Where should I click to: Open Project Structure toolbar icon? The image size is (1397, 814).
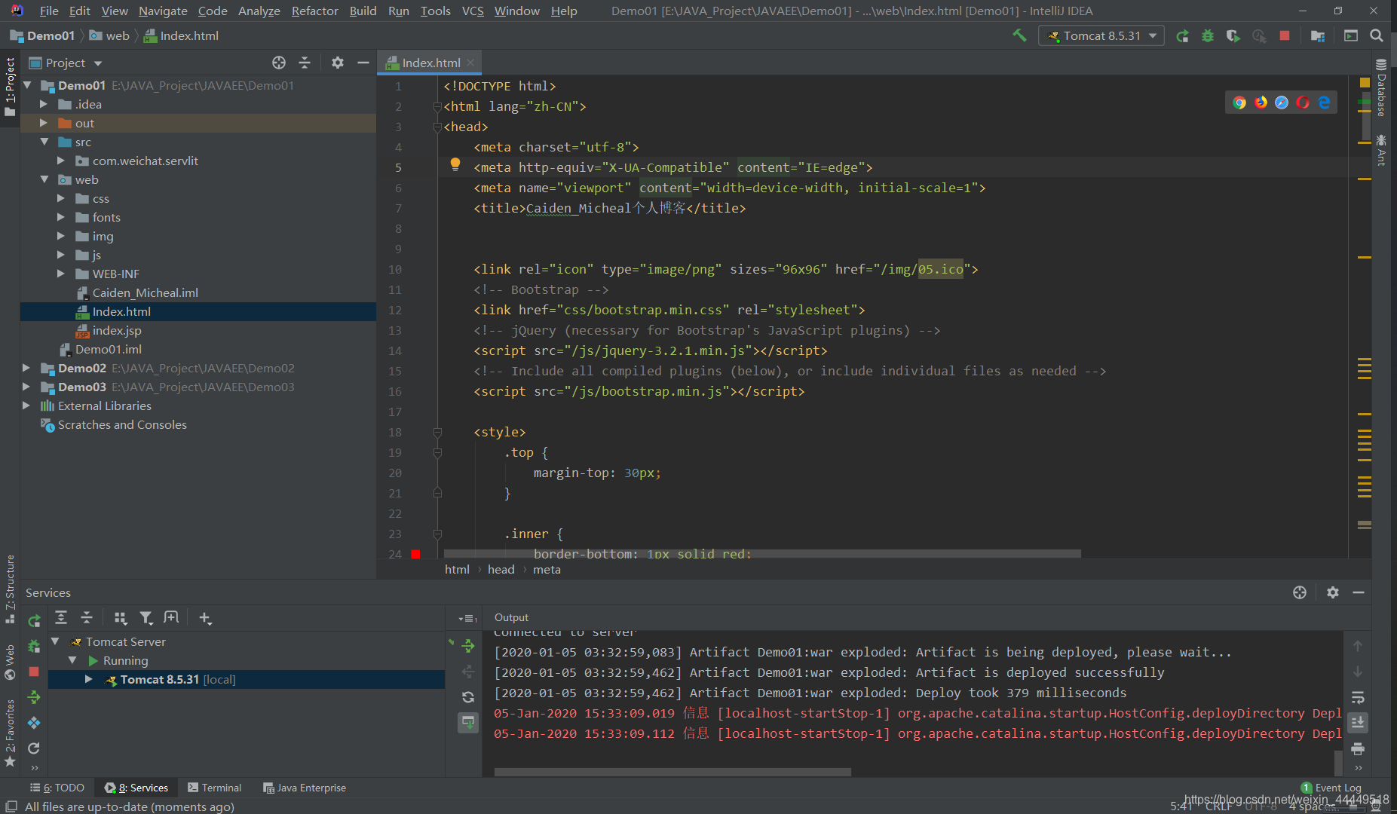pos(1318,35)
